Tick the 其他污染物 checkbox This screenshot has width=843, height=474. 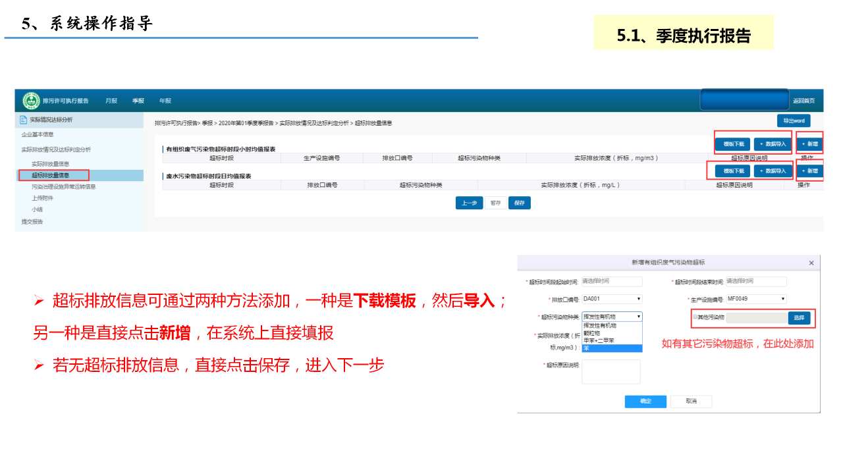pos(695,317)
